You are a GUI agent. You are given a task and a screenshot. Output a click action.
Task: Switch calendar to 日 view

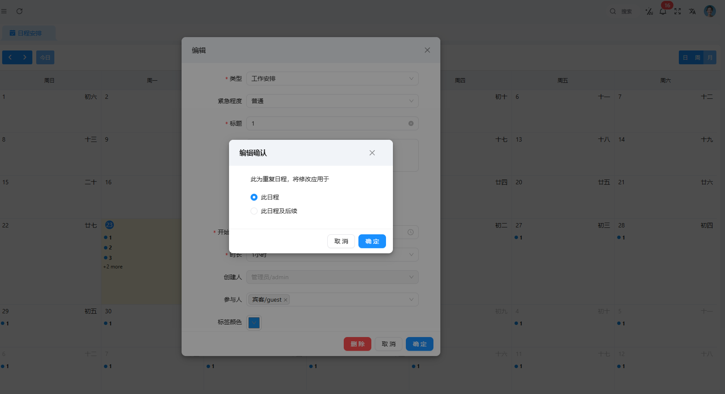pyautogui.click(x=685, y=57)
